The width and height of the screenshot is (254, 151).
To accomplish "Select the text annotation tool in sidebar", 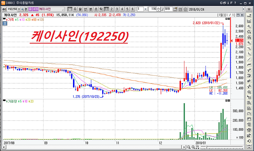I will click(249, 70).
